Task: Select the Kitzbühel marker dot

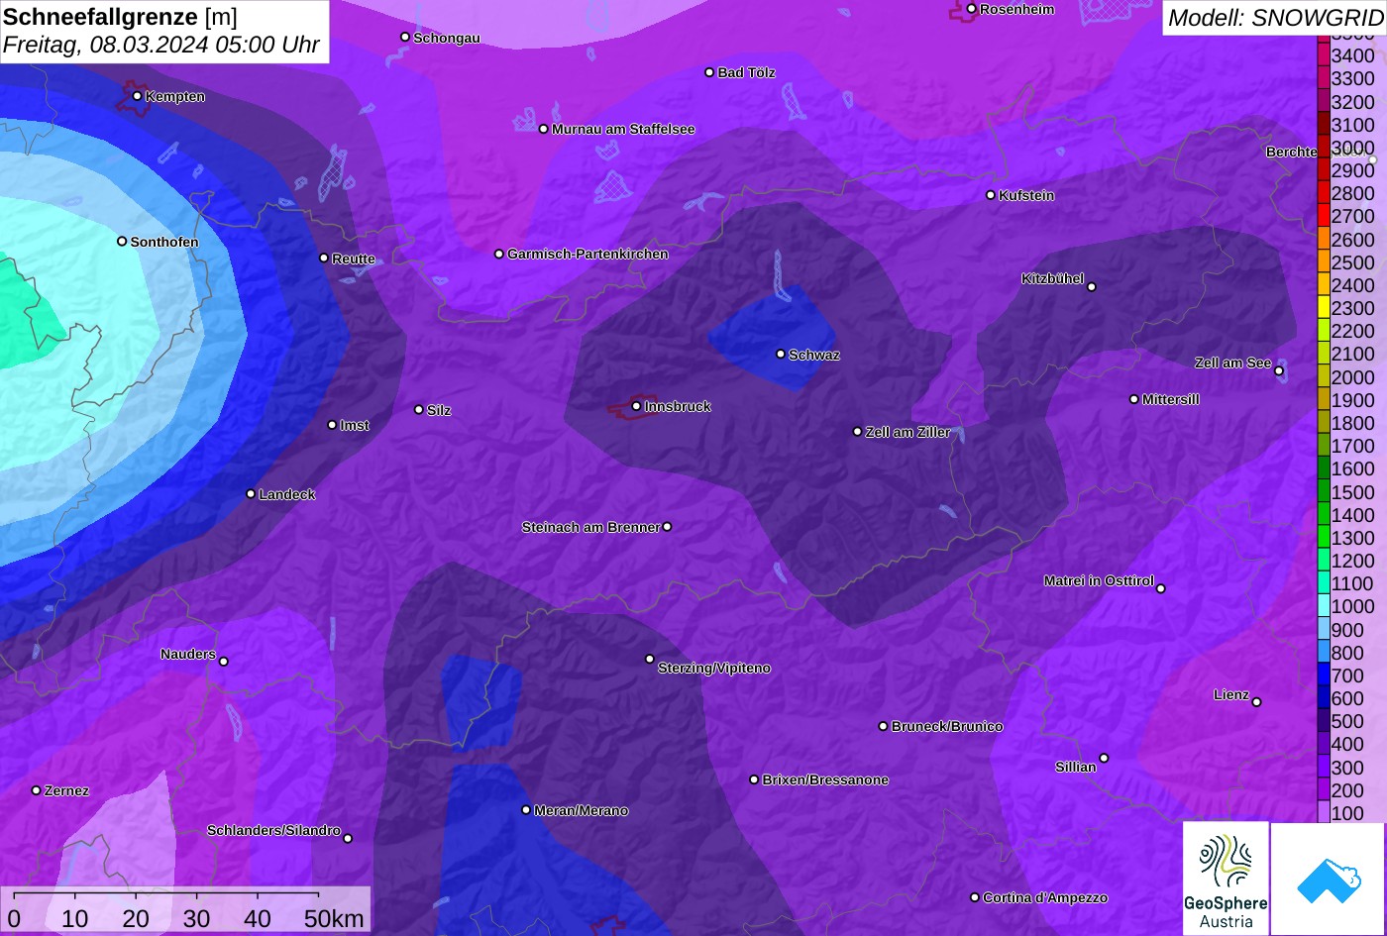Action: click(x=1092, y=287)
